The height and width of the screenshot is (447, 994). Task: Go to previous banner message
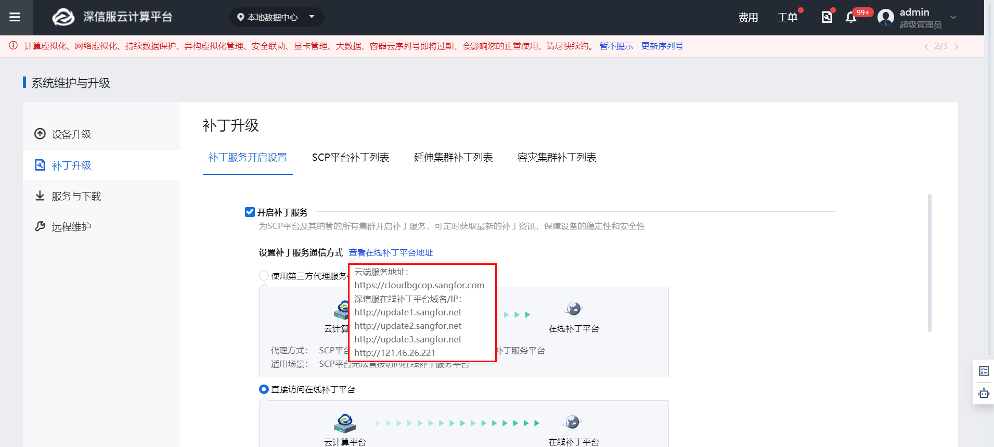(926, 46)
